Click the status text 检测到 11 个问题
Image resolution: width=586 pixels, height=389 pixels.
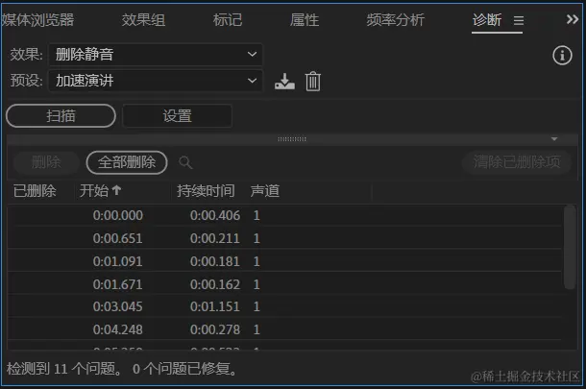tap(64, 369)
